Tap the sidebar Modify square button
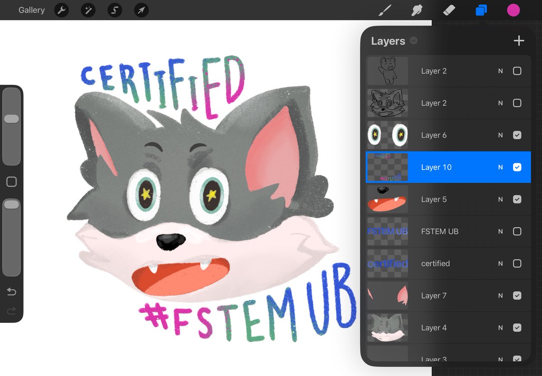 12,182
